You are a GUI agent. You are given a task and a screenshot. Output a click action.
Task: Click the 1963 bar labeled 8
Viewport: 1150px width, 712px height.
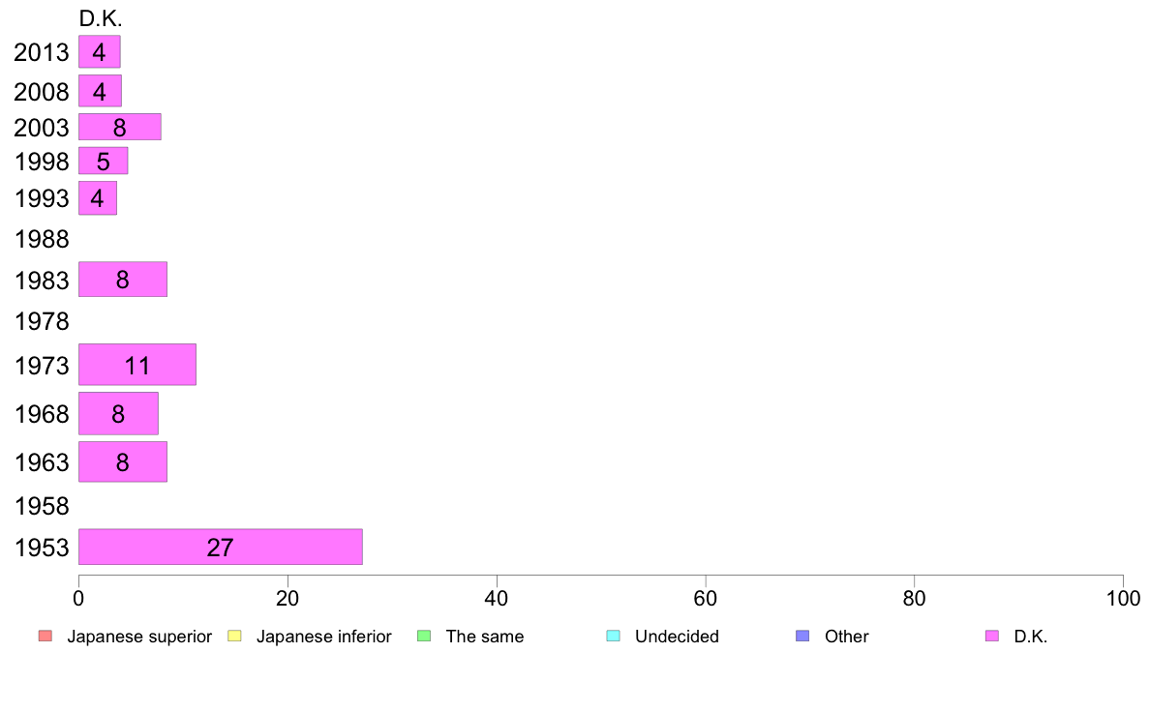click(x=123, y=462)
